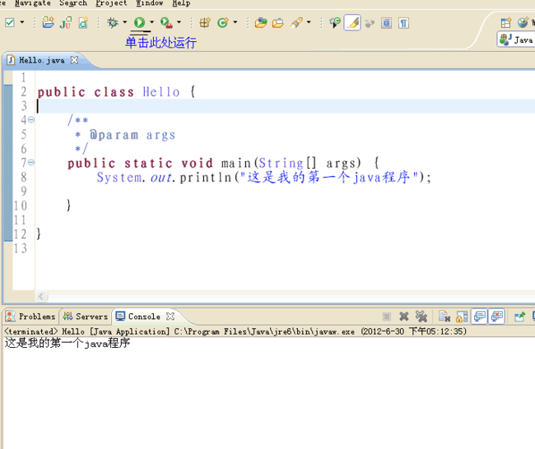Toggle Mark Occurrences highlighter button
This screenshot has height=449, width=535.
(x=352, y=23)
